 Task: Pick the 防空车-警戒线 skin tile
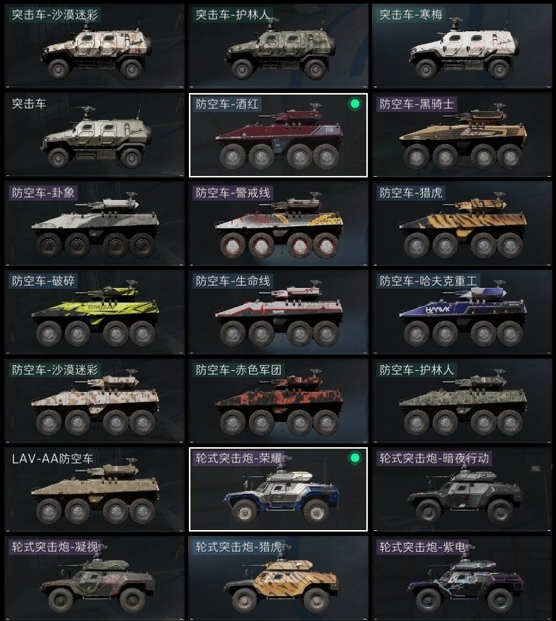[x=278, y=223]
